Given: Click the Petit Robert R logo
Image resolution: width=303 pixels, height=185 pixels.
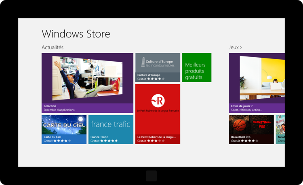Looking at the screenshot, I should coord(158,101).
